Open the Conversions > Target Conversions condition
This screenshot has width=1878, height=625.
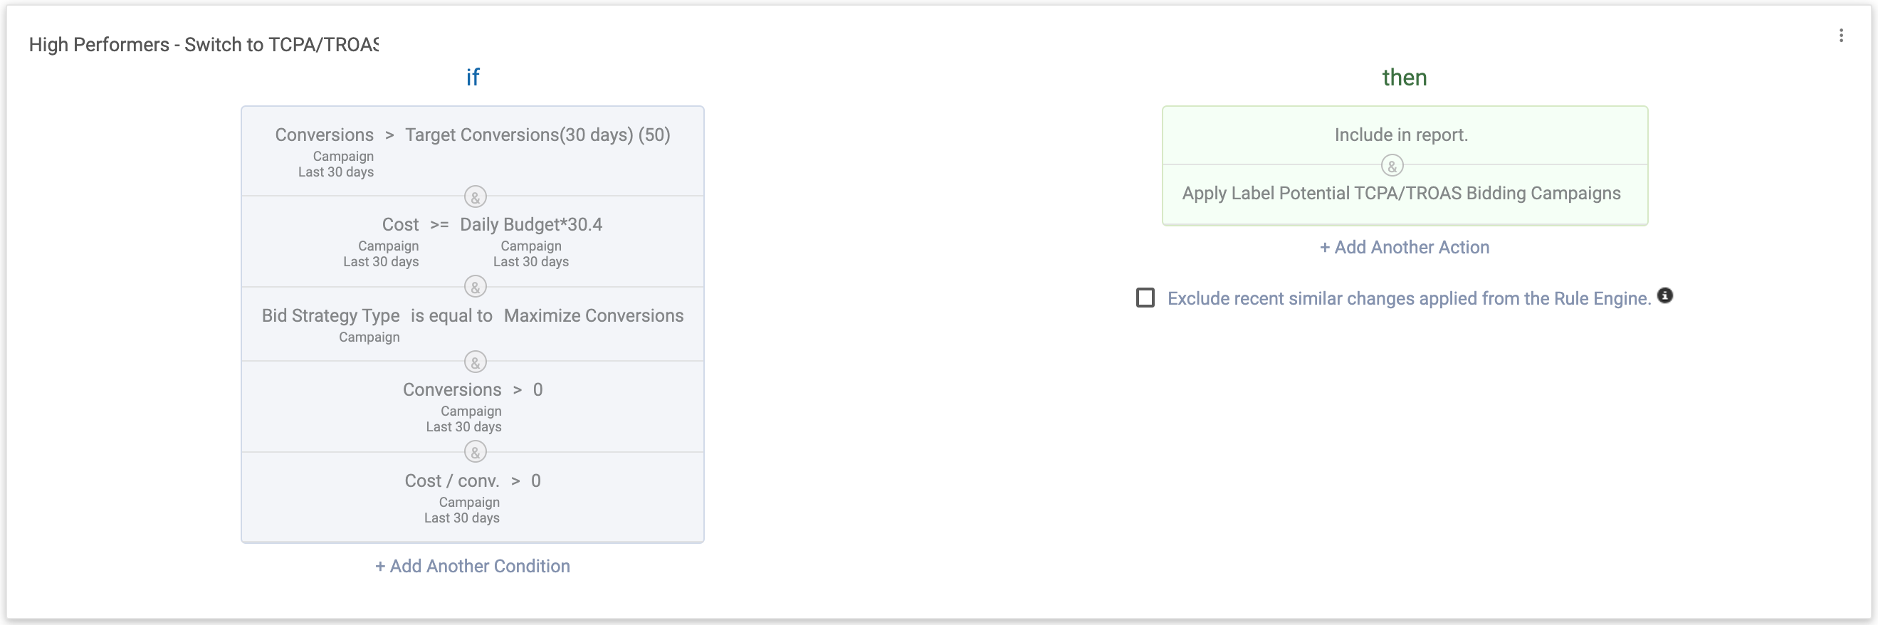tap(472, 136)
